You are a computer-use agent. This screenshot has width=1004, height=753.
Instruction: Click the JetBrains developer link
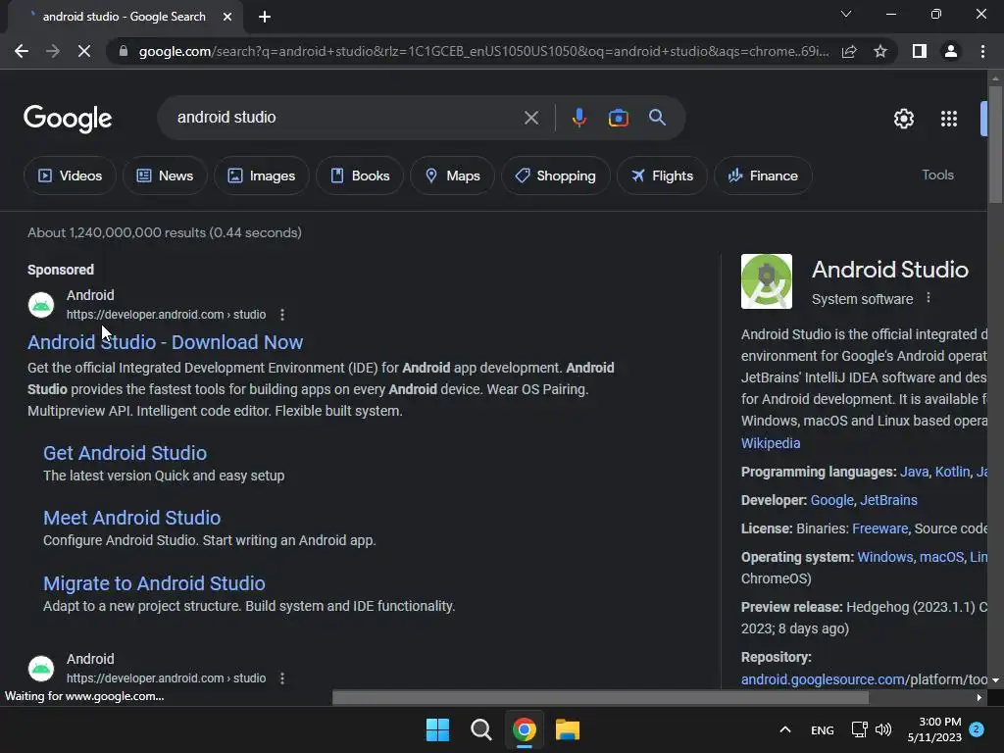click(x=888, y=500)
